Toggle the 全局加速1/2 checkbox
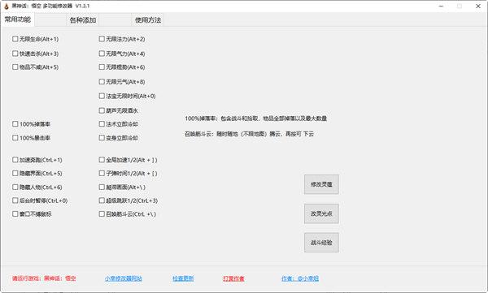488x293 pixels. [102, 160]
